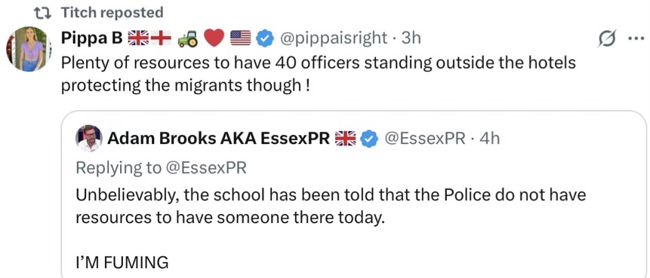Click the tractor emoji in Pippa's name
The width and height of the screenshot is (650, 278).
pos(188,39)
